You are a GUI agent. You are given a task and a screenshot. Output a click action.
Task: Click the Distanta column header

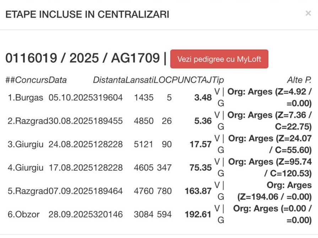pyautogui.click(x=109, y=80)
